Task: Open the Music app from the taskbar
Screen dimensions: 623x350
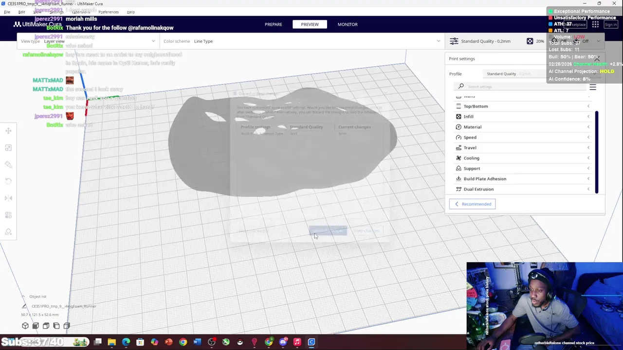Action: [297, 342]
